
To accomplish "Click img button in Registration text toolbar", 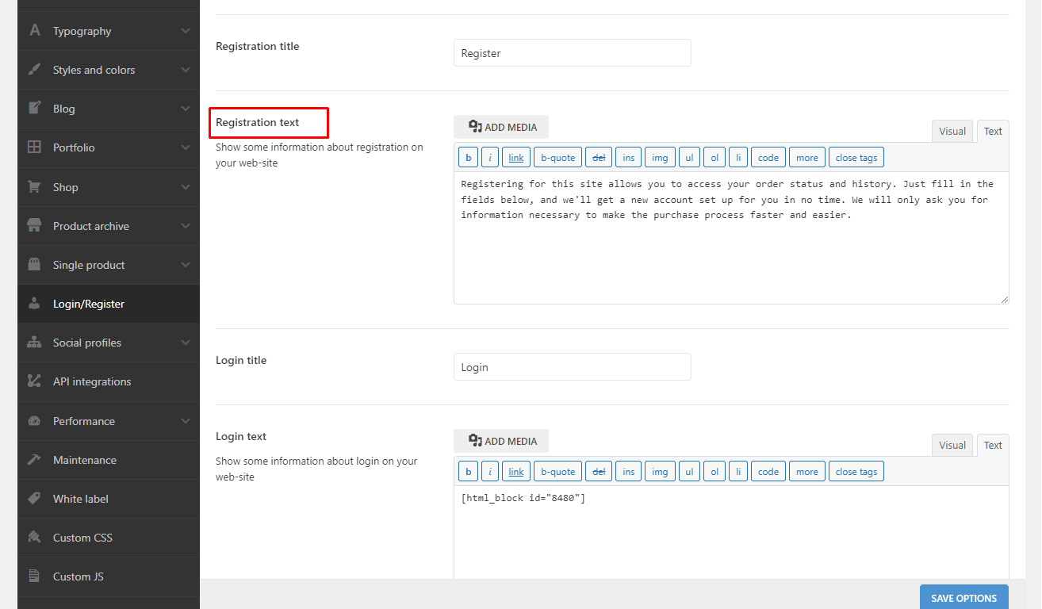I will coord(660,158).
